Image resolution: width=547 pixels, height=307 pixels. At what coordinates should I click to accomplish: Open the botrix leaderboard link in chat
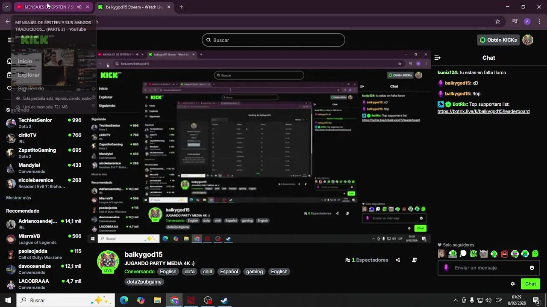click(483, 112)
